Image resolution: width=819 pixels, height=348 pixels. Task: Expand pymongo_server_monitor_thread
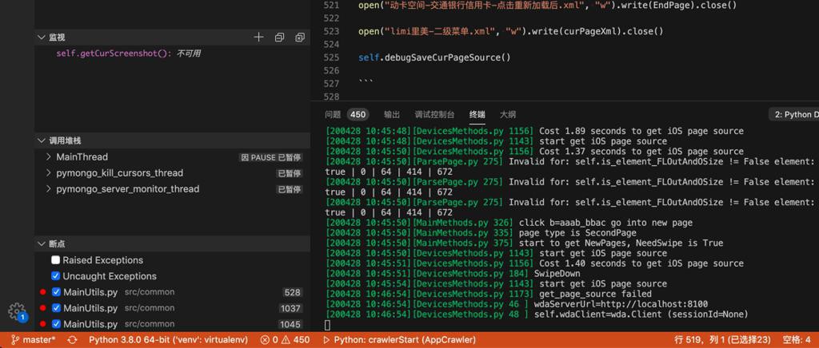tap(49, 188)
